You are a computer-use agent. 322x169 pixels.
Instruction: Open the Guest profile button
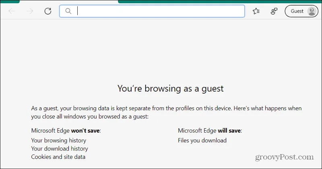pyautogui.click(x=301, y=11)
